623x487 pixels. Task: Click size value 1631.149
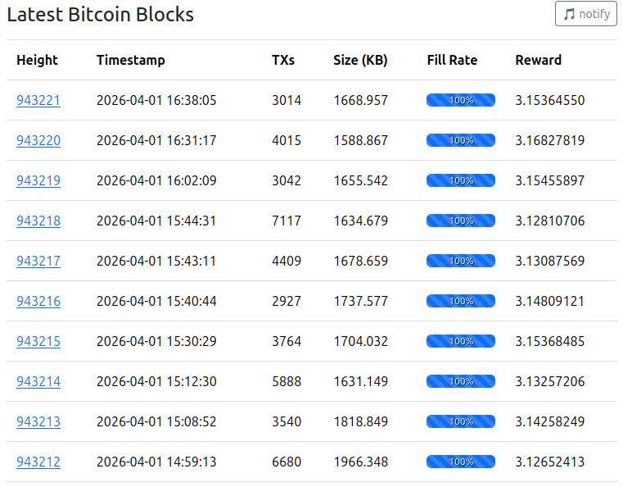[x=360, y=381]
